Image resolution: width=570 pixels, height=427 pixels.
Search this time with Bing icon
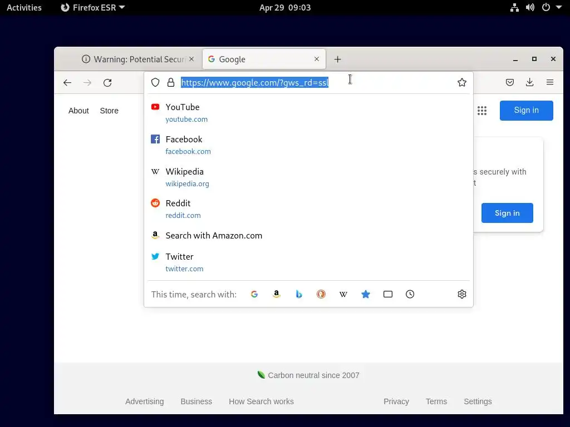[299, 294]
